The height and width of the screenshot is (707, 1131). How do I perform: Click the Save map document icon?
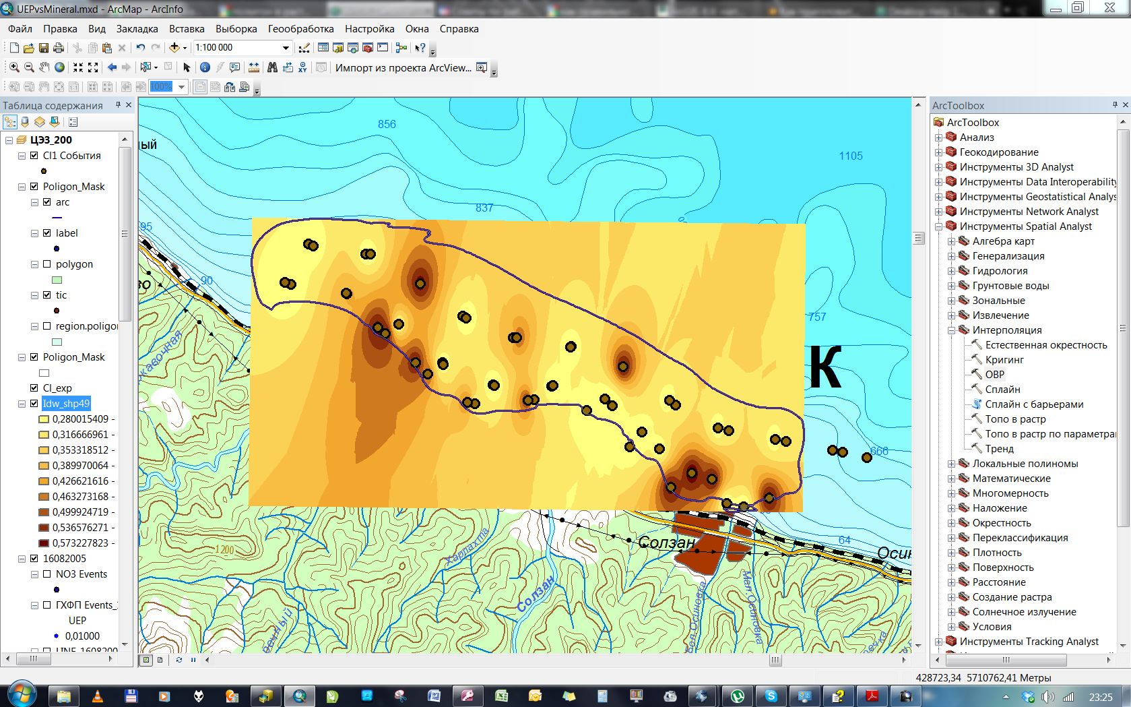tap(44, 48)
